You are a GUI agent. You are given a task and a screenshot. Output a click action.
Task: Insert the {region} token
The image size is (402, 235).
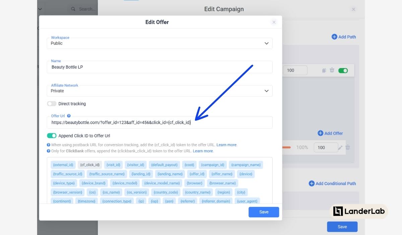coord(223,192)
